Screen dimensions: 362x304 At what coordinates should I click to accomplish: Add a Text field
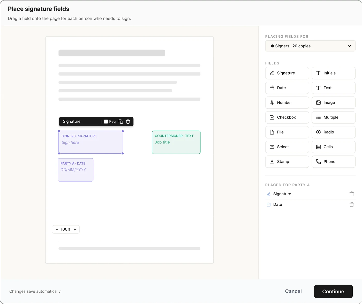(x=334, y=88)
